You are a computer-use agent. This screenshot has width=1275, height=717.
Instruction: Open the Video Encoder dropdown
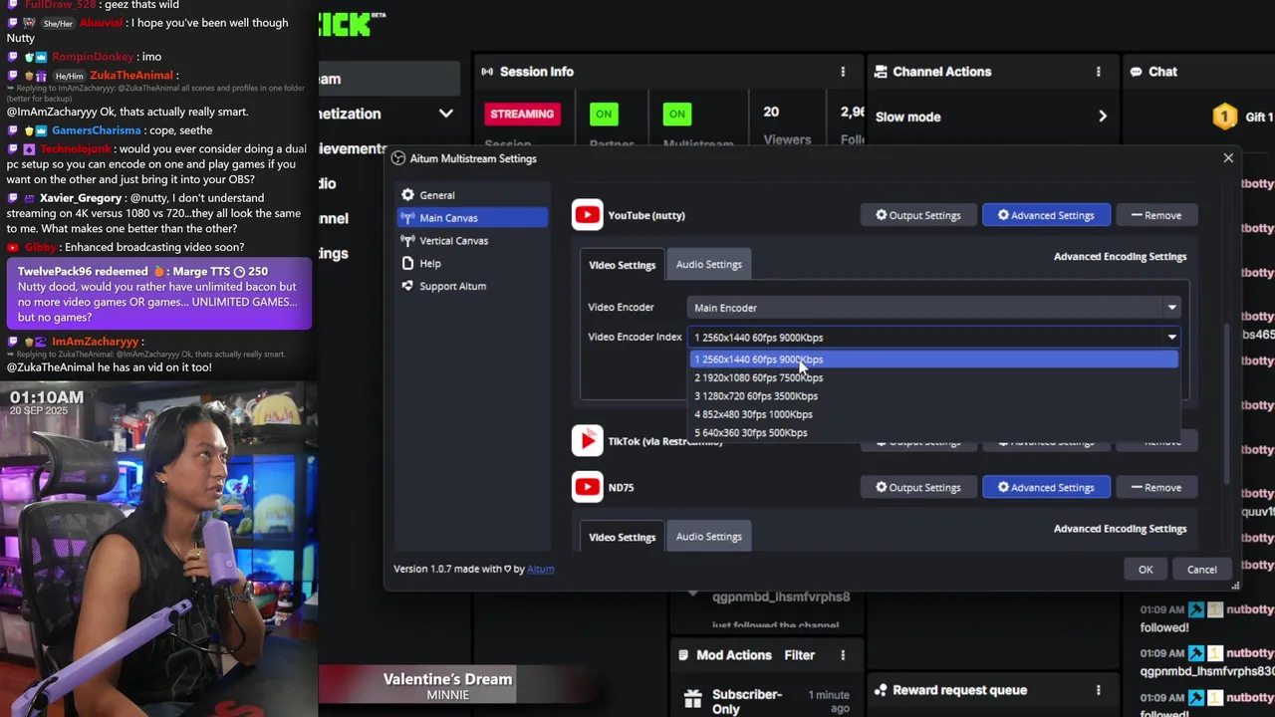[x=933, y=308]
